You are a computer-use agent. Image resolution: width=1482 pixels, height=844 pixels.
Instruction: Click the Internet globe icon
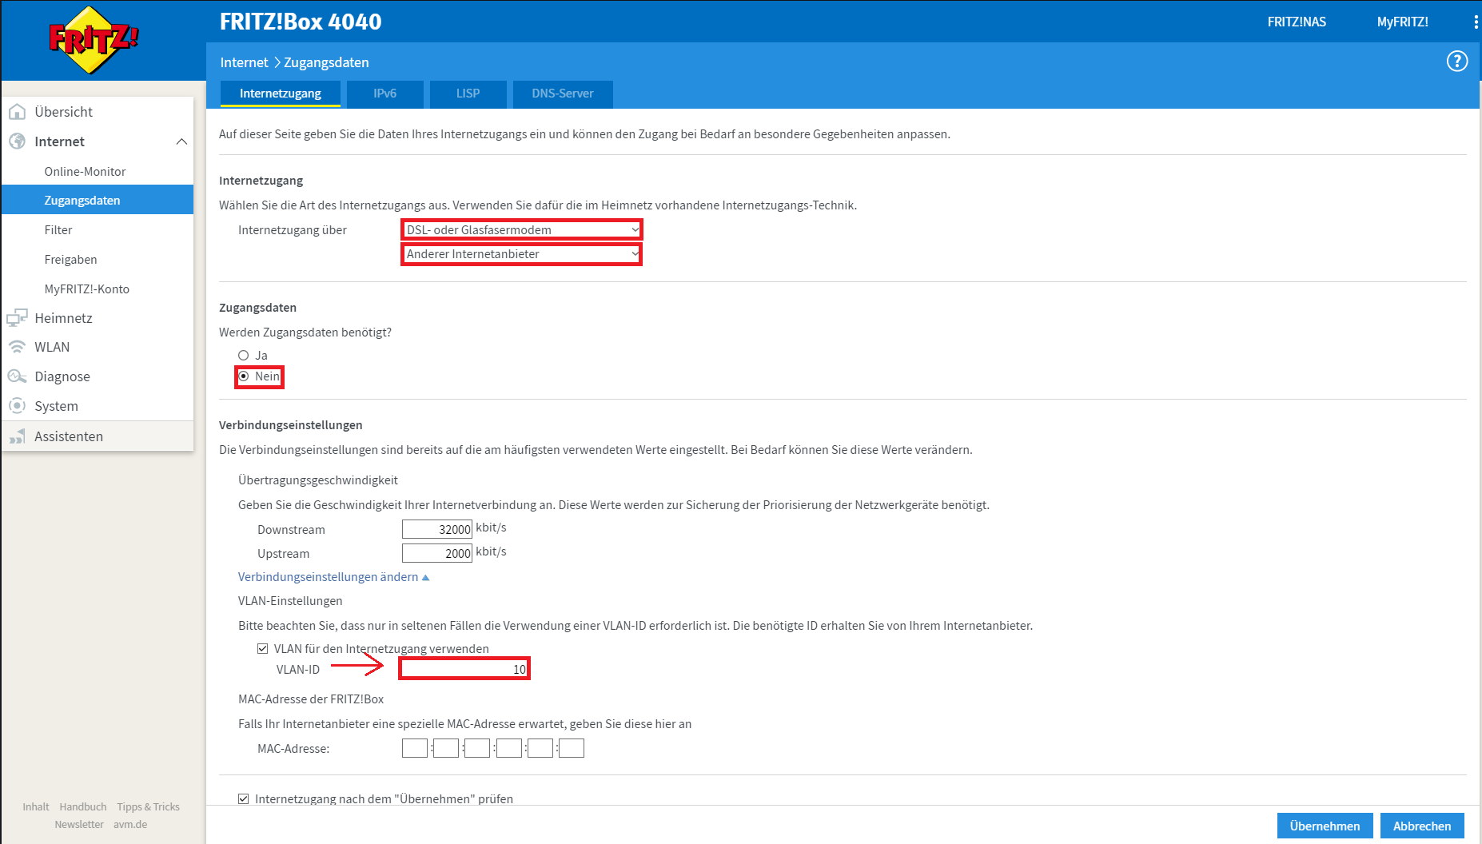pyautogui.click(x=17, y=141)
